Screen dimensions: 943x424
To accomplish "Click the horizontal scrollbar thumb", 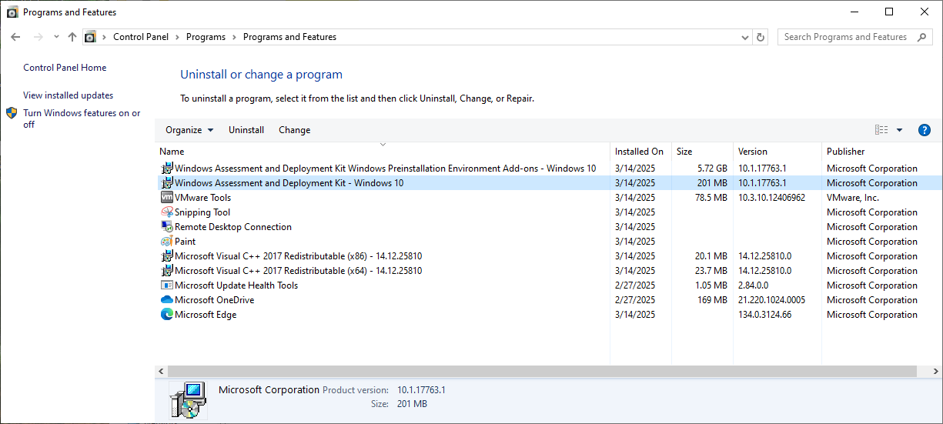I will coord(541,371).
